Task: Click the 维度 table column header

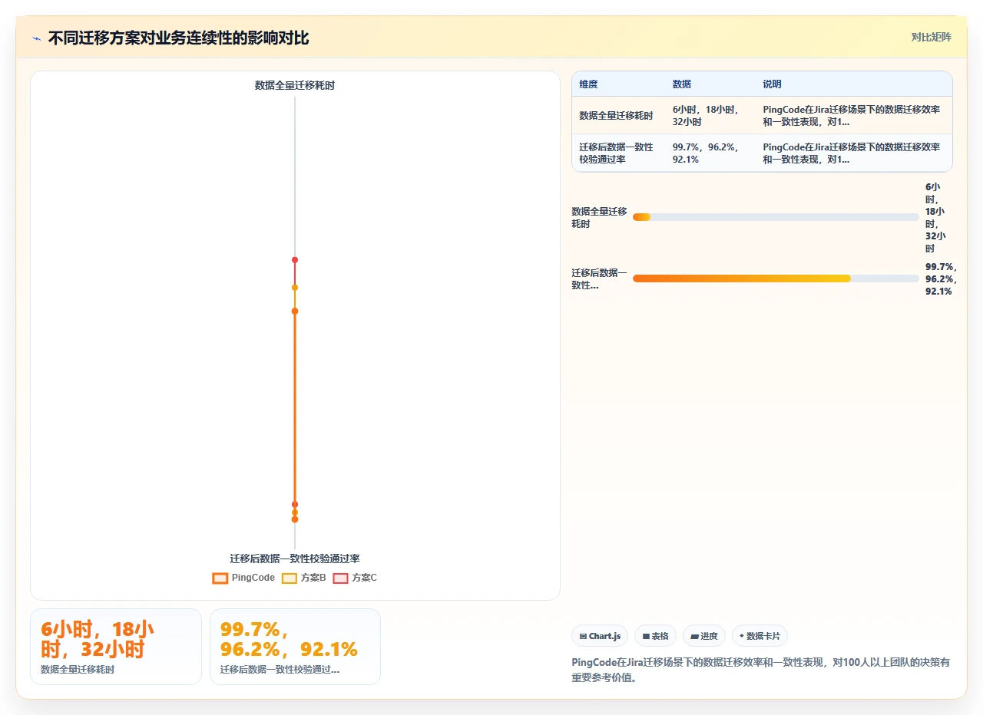Action: click(588, 84)
